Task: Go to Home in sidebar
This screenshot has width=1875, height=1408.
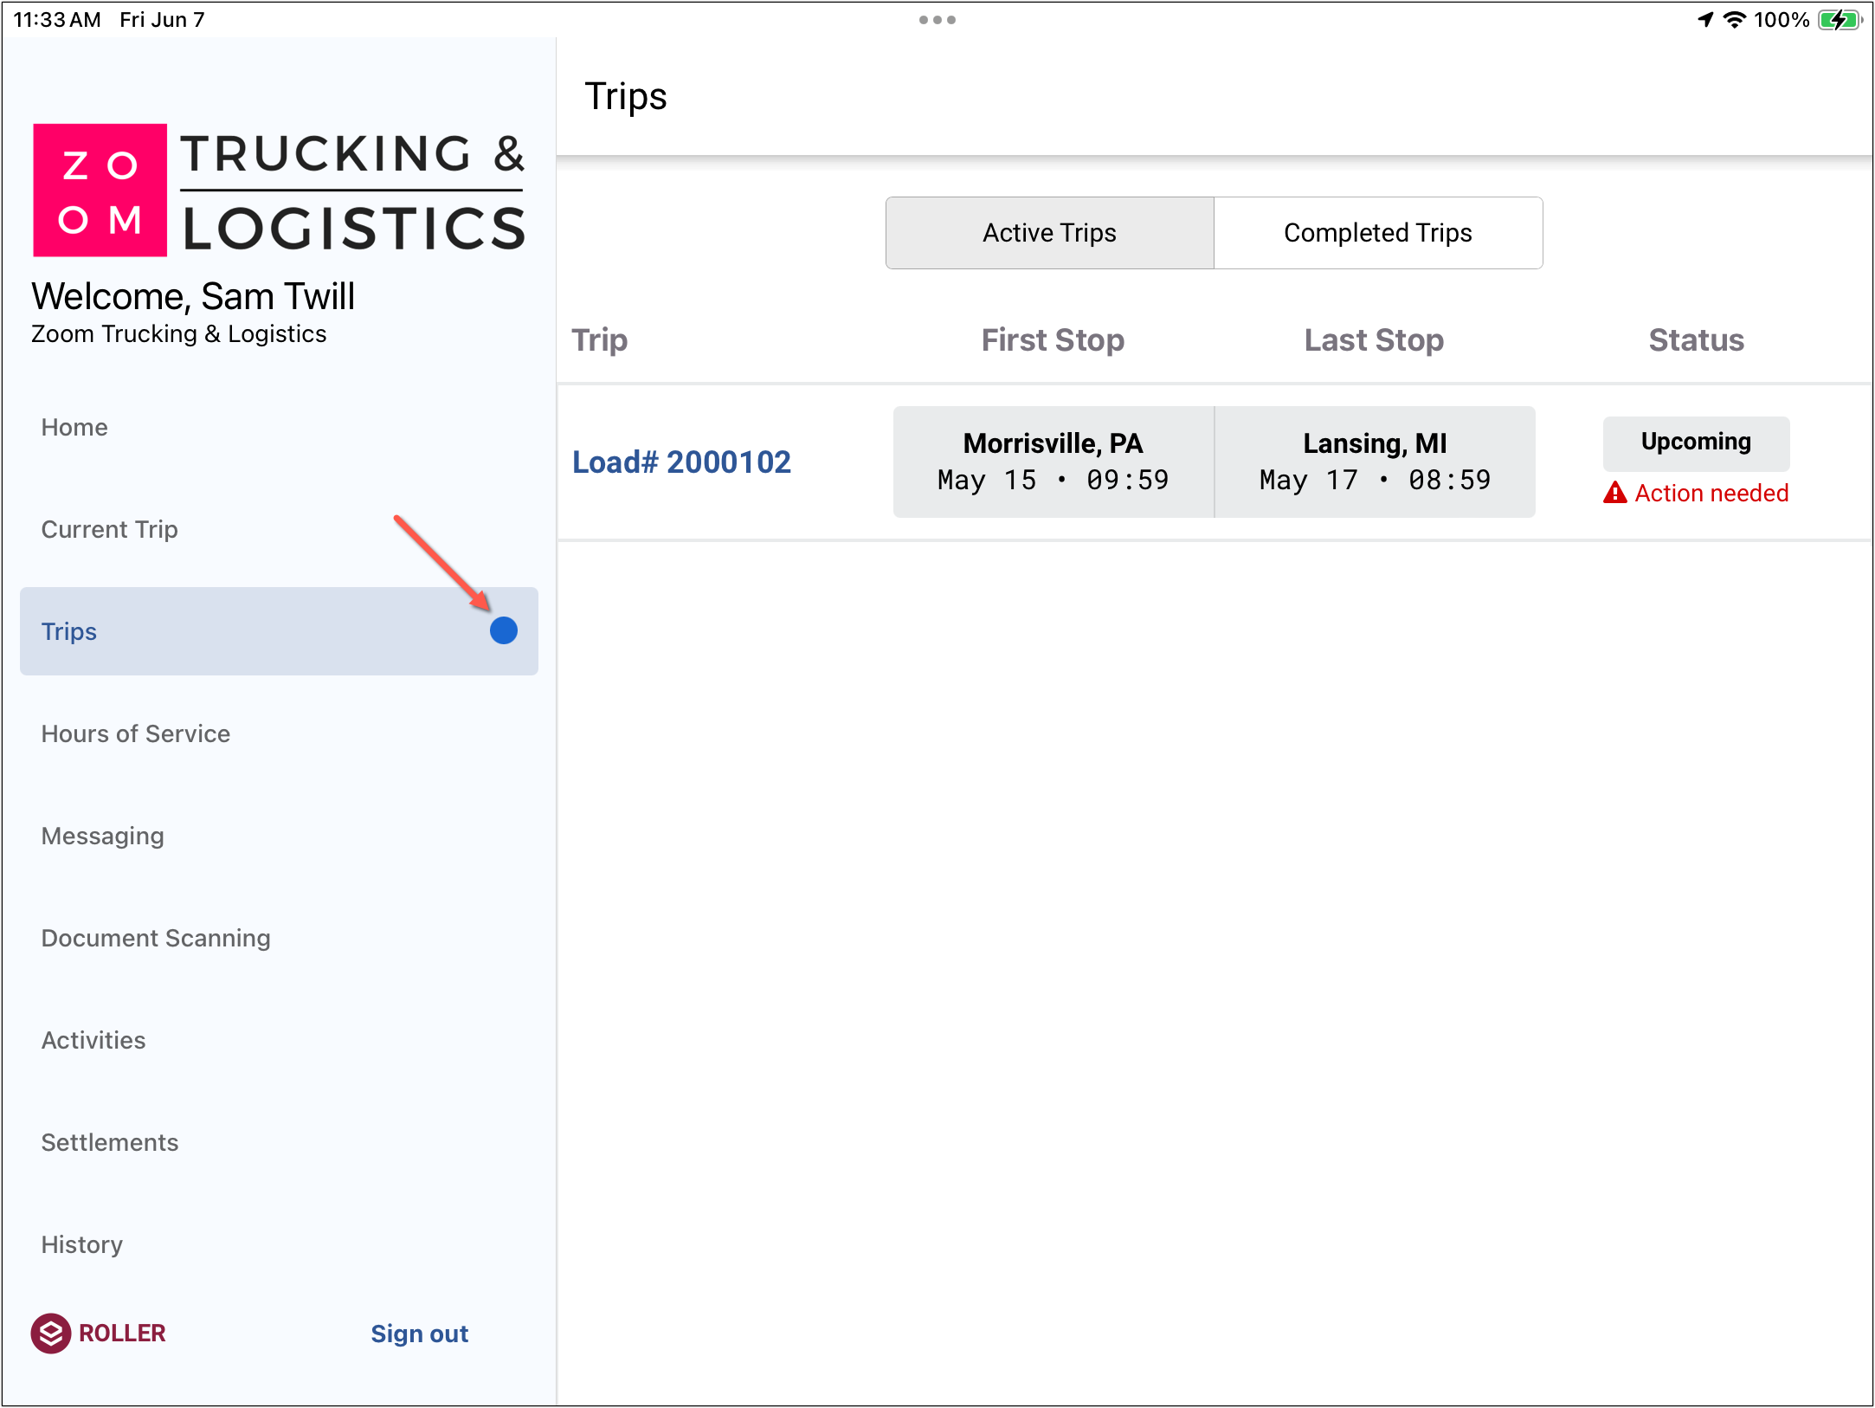Action: 74,427
